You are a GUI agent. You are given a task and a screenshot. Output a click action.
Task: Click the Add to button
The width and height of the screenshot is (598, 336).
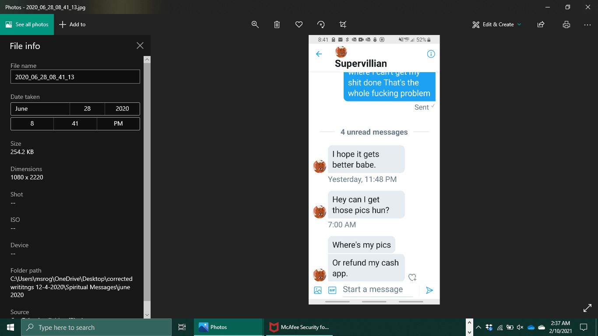pos(73,24)
